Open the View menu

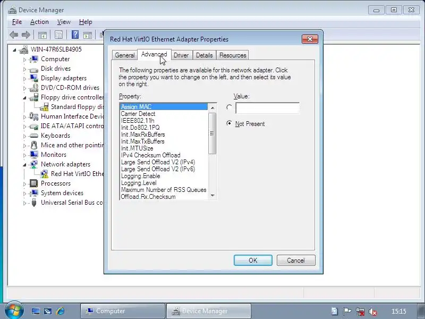click(64, 22)
